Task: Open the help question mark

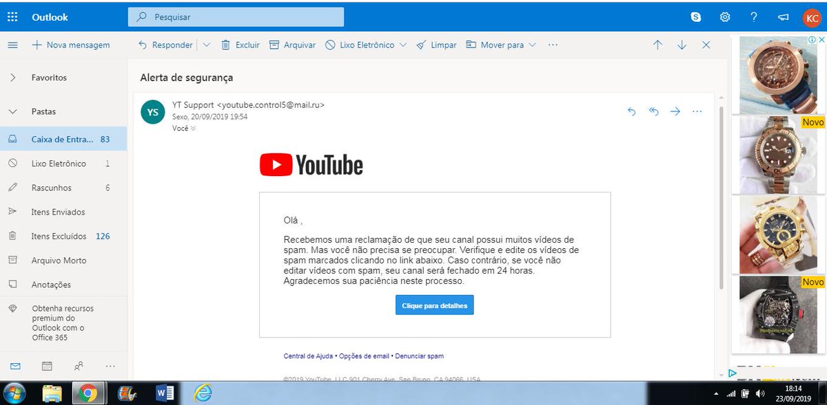Action: (x=754, y=17)
